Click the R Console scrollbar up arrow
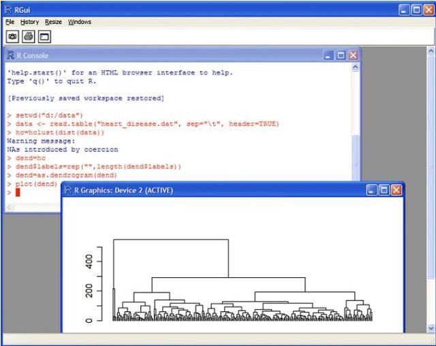The height and width of the screenshot is (346, 436). point(355,67)
